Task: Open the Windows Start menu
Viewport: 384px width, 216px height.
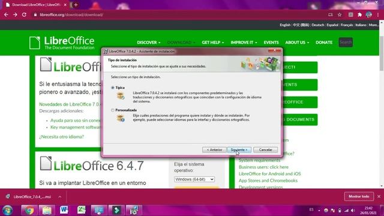Action: pos(7,211)
